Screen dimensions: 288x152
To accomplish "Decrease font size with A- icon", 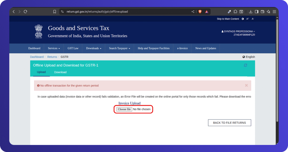I will coord(253,19).
